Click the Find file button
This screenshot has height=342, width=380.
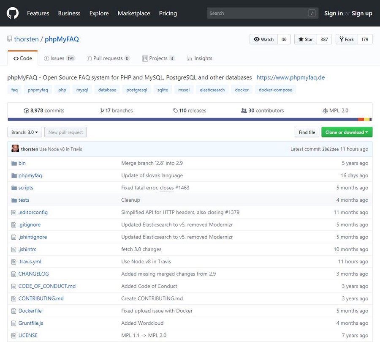pyautogui.click(x=307, y=132)
